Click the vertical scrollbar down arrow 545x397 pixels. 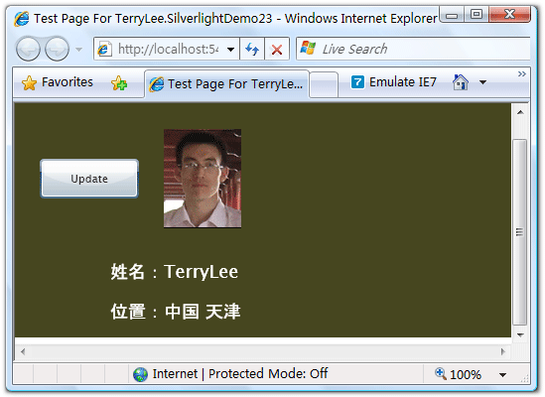520,335
